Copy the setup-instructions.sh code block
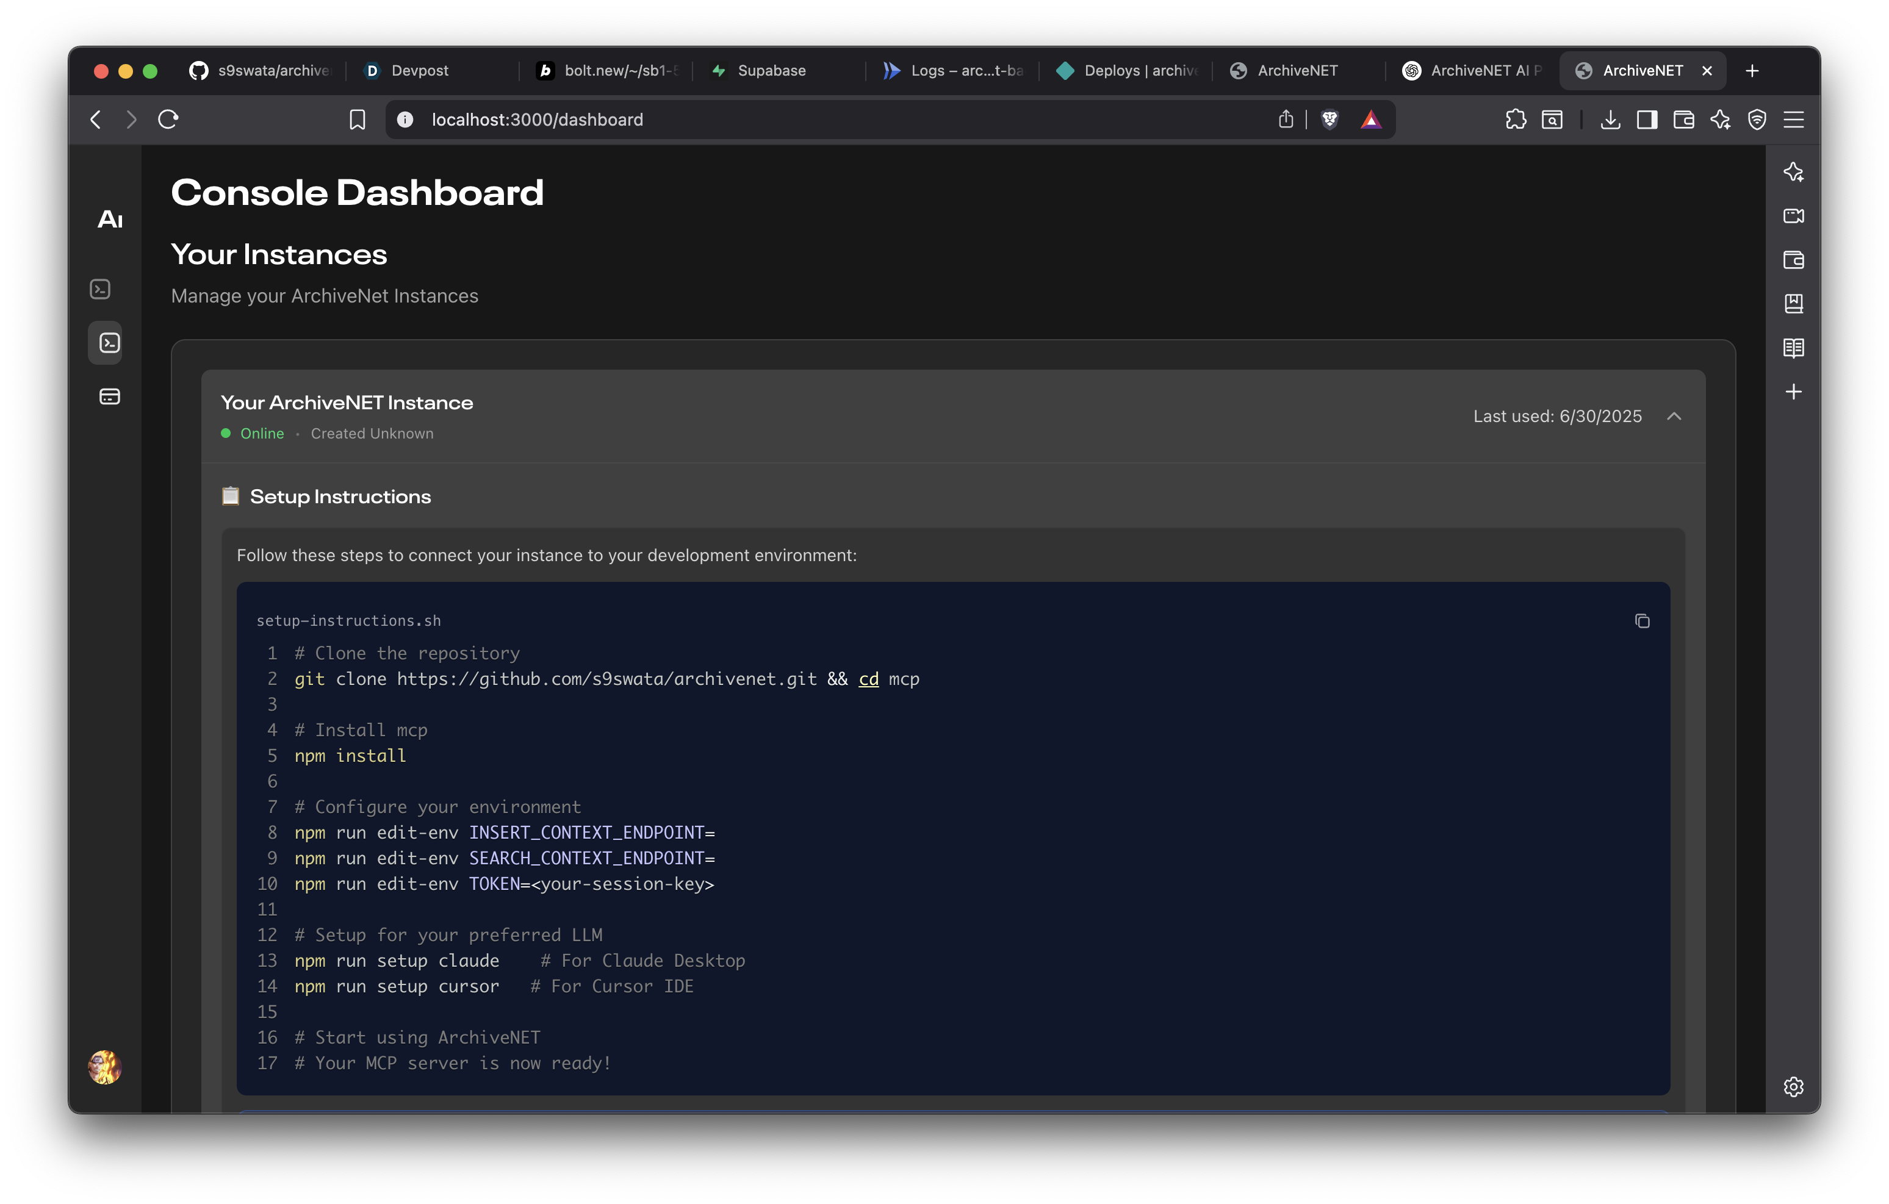Image resolution: width=1889 pixels, height=1204 pixels. tap(1642, 622)
